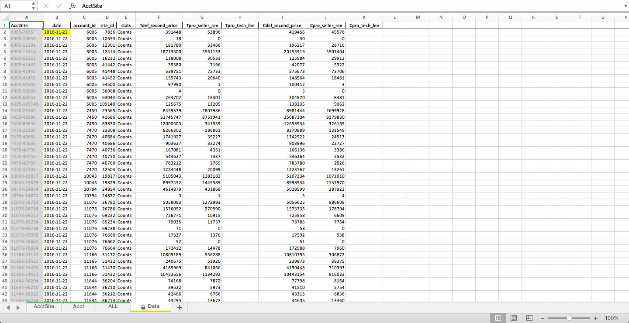The image size is (629, 323).
Task: Switch to Normal view using the grid icon
Action: (498, 318)
